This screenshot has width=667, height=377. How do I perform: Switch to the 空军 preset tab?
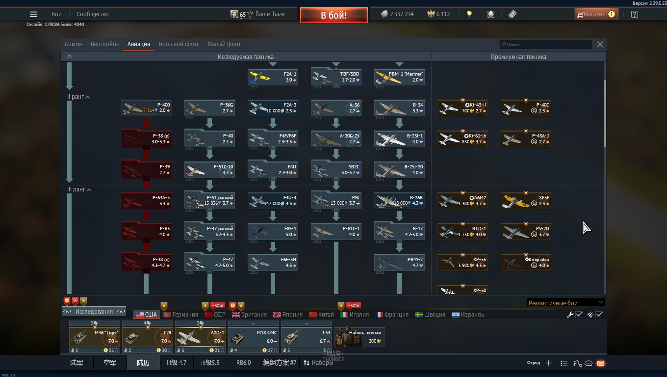point(110,363)
